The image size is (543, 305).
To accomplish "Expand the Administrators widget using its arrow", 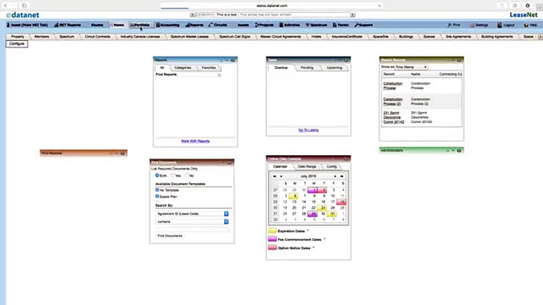I will (453, 151).
